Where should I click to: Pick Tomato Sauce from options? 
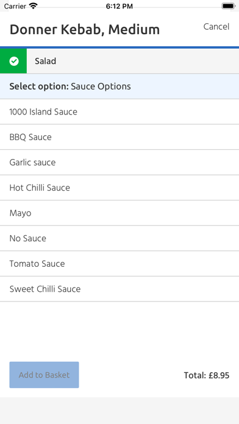(x=120, y=264)
